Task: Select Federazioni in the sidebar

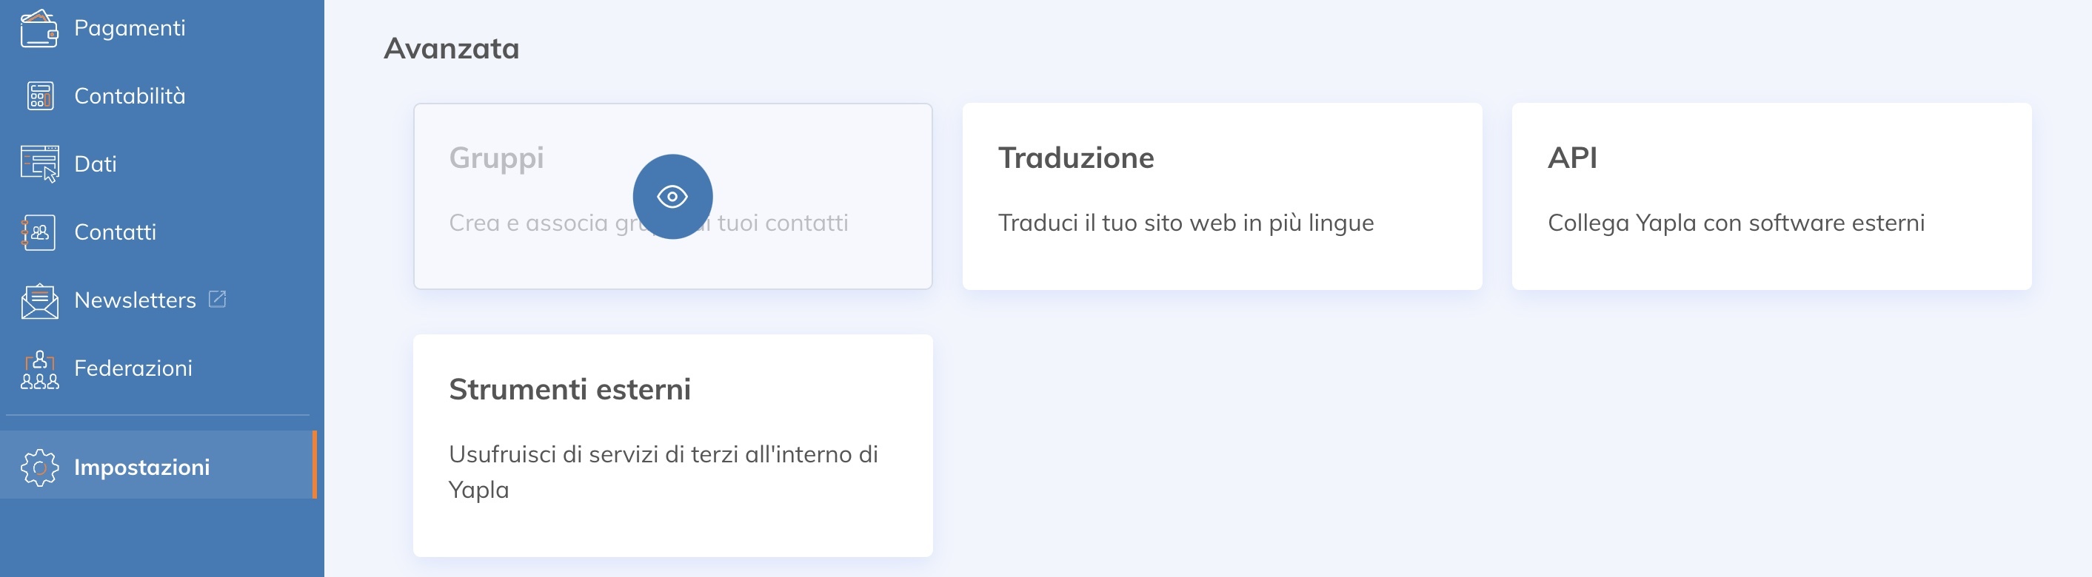Action: click(133, 368)
